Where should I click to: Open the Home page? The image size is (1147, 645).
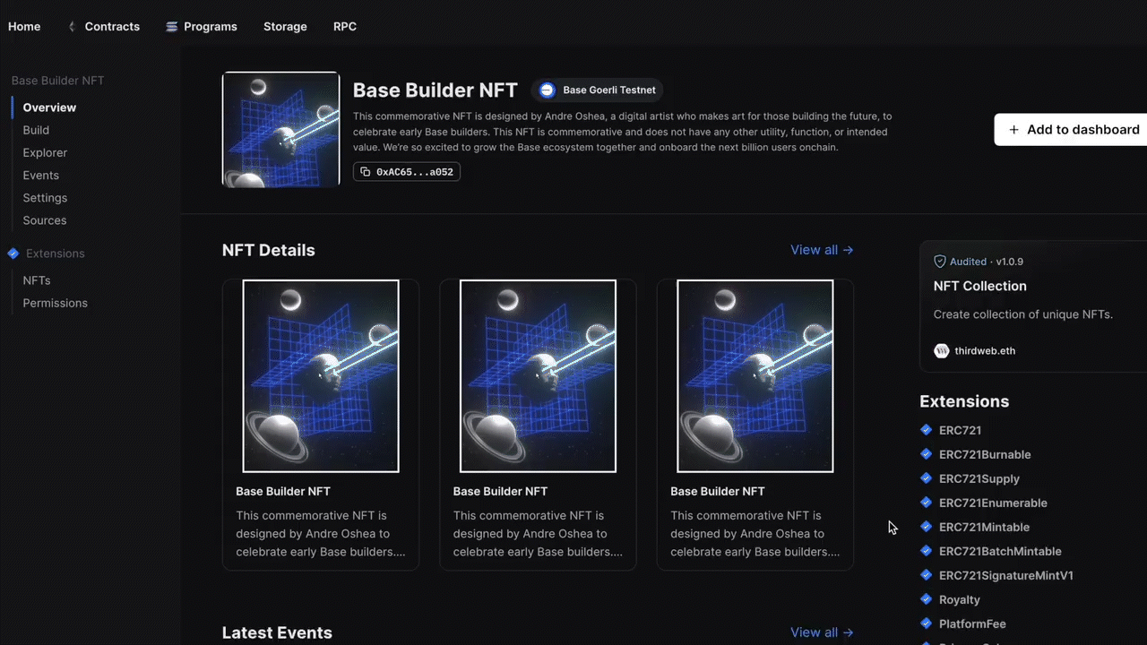[x=24, y=27]
